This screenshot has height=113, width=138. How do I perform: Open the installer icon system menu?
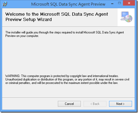[5, 4]
